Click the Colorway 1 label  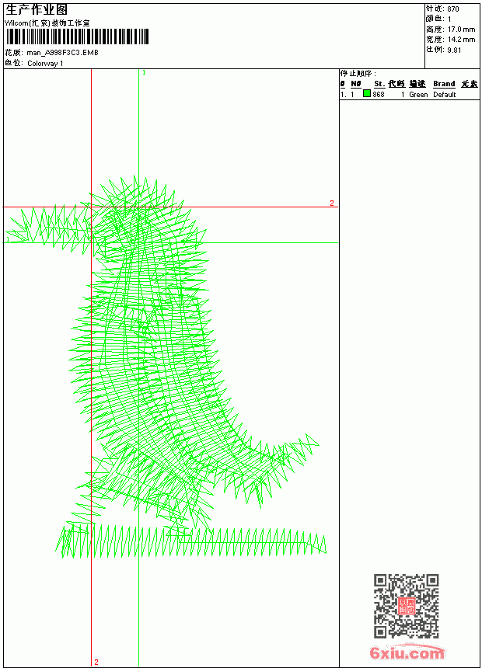tap(45, 64)
